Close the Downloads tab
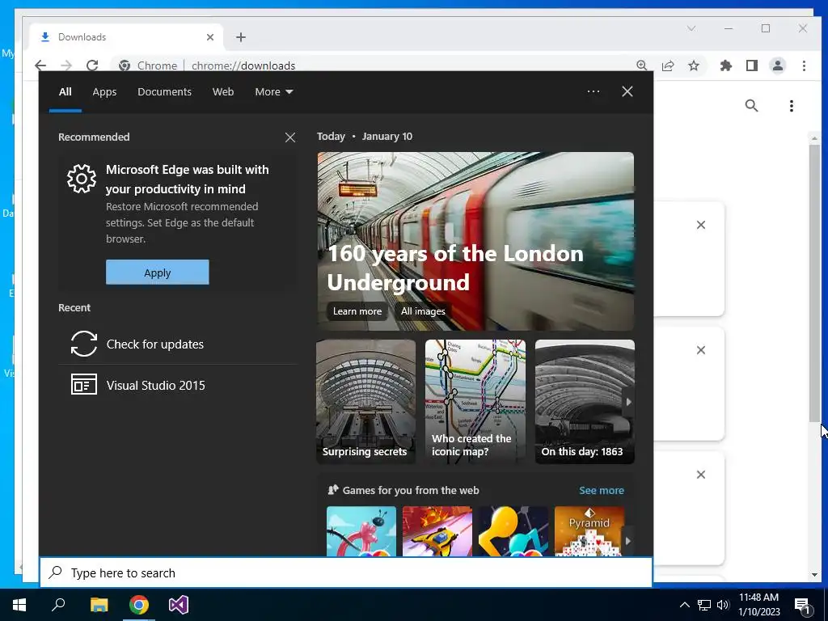This screenshot has height=621, width=828. [210, 37]
